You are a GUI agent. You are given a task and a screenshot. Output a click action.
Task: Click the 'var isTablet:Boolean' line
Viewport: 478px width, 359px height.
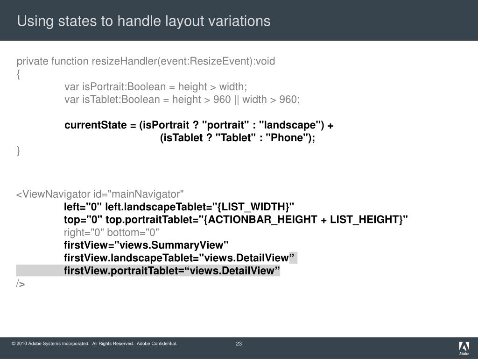pyautogui.click(x=182, y=100)
